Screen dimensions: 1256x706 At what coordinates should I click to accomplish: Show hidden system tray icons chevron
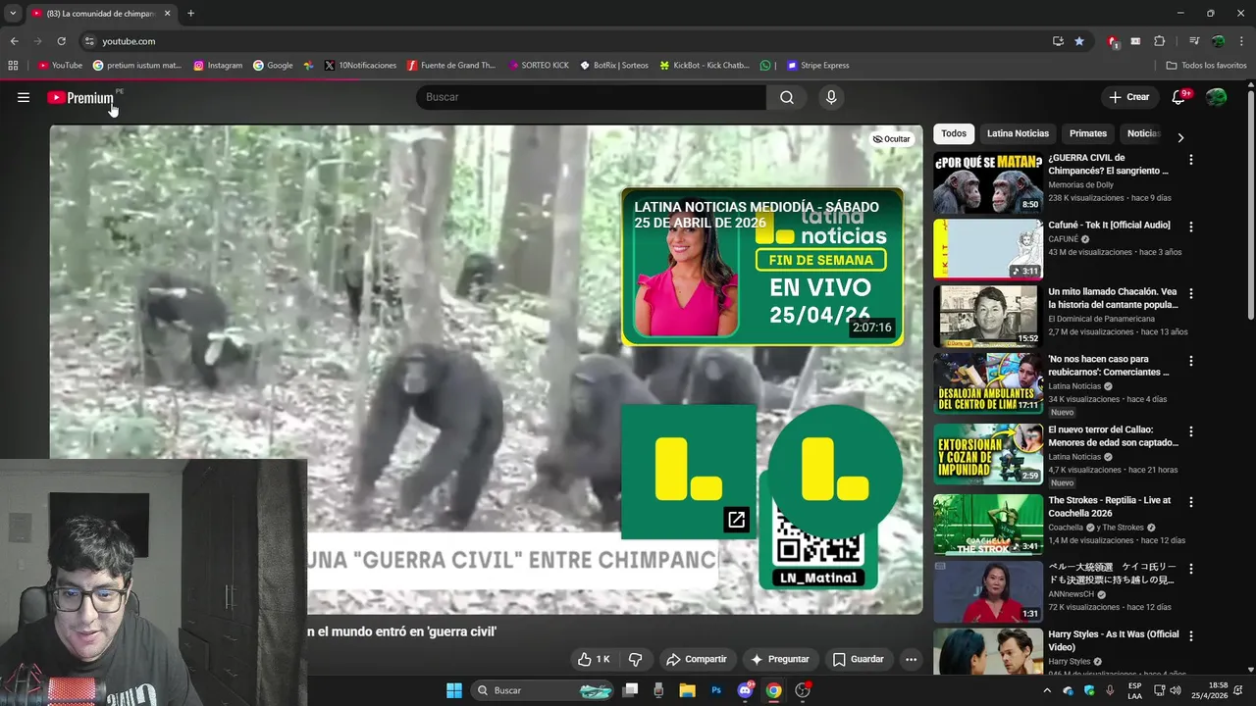click(1046, 690)
